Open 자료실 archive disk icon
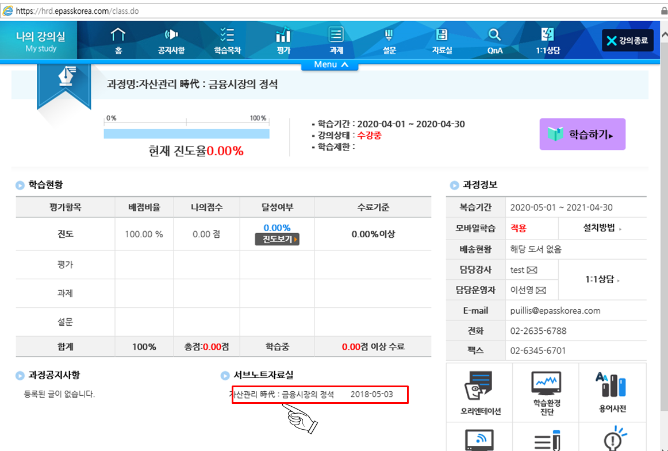 (442, 36)
